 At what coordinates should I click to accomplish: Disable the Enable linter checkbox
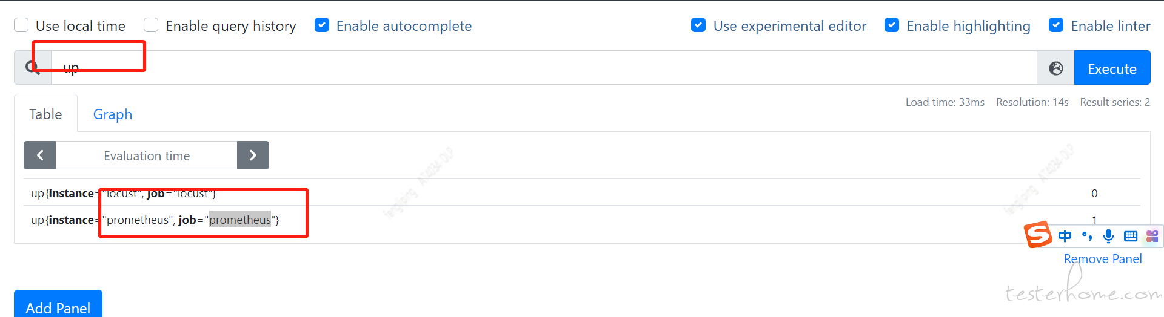click(x=1056, y=25)
